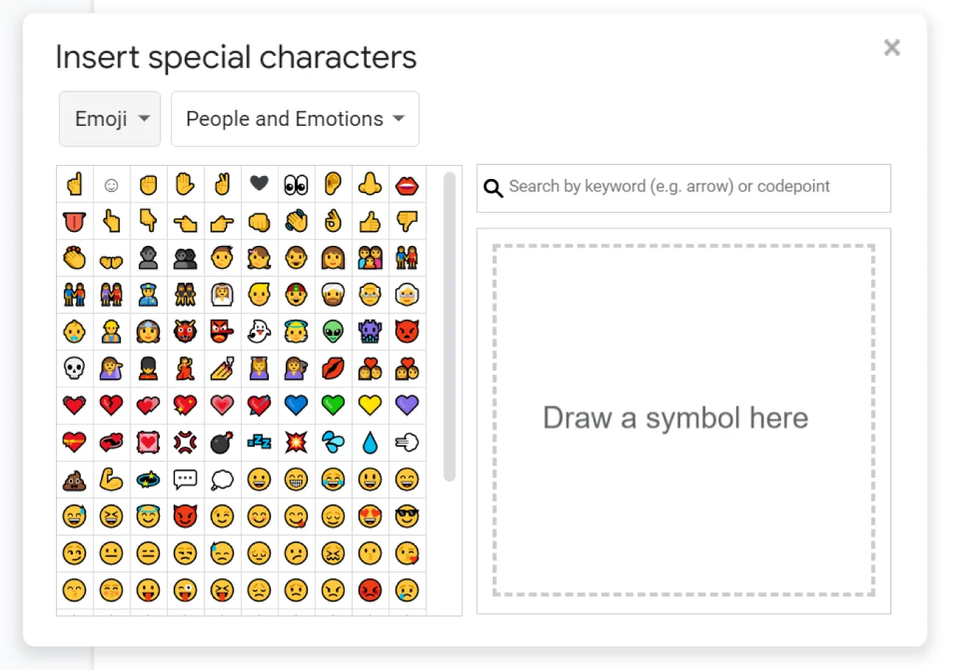The height and width of the screenshot is (670, 955).
Task: Select the flexed biceps emoji
Action: coord(111,479)
